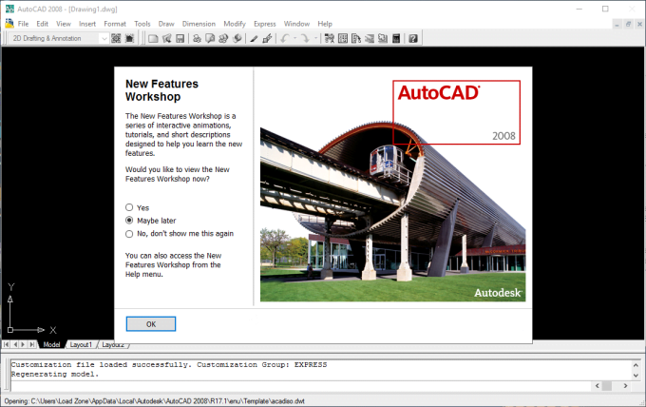This screenshot has height=407, width=646.
Task: Jump to first layout tab arrow
Action: [7, 344]
